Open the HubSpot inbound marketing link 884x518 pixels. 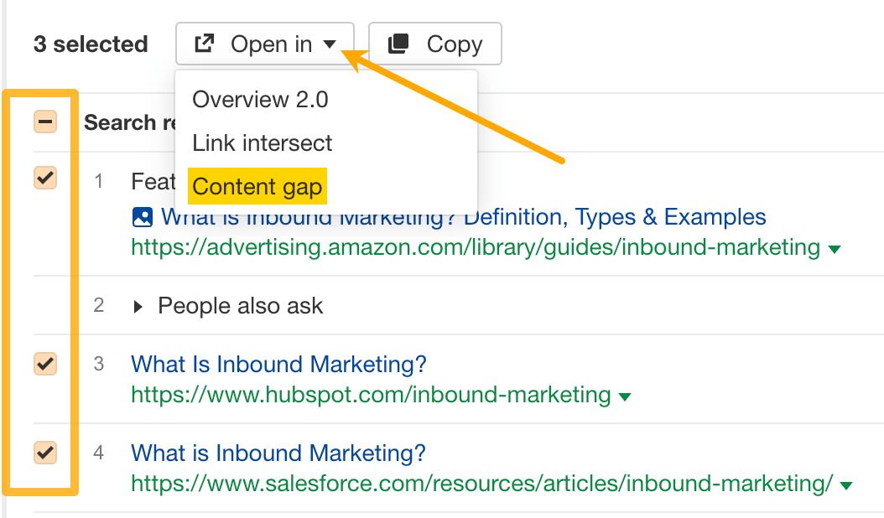(278, 364)
